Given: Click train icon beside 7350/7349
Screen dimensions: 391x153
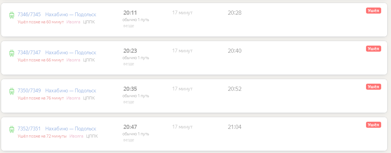Looking at the screenshot, I should coord(12,91).
